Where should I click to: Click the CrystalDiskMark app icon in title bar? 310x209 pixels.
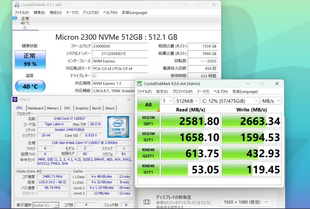point(139,84)
